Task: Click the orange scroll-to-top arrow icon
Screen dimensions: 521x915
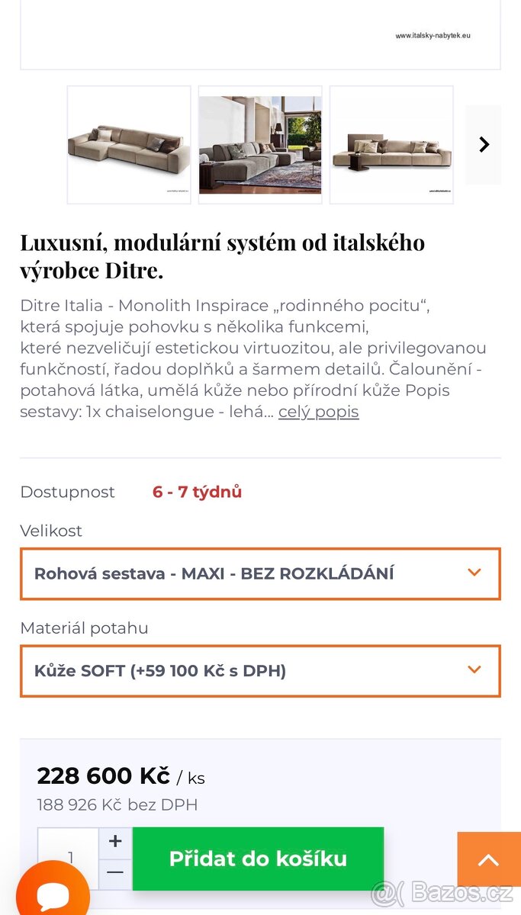Action: click(487, 860)
